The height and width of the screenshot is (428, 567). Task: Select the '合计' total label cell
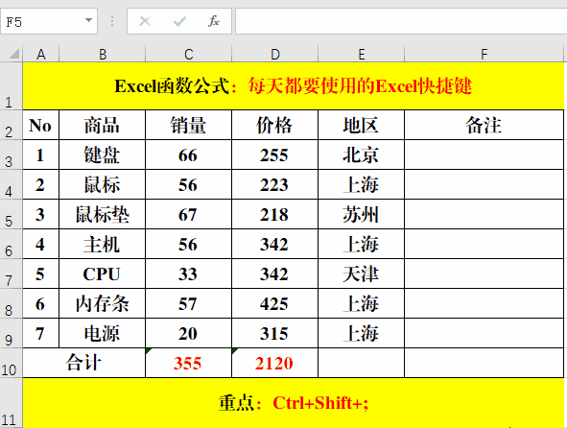coord(83,363)
